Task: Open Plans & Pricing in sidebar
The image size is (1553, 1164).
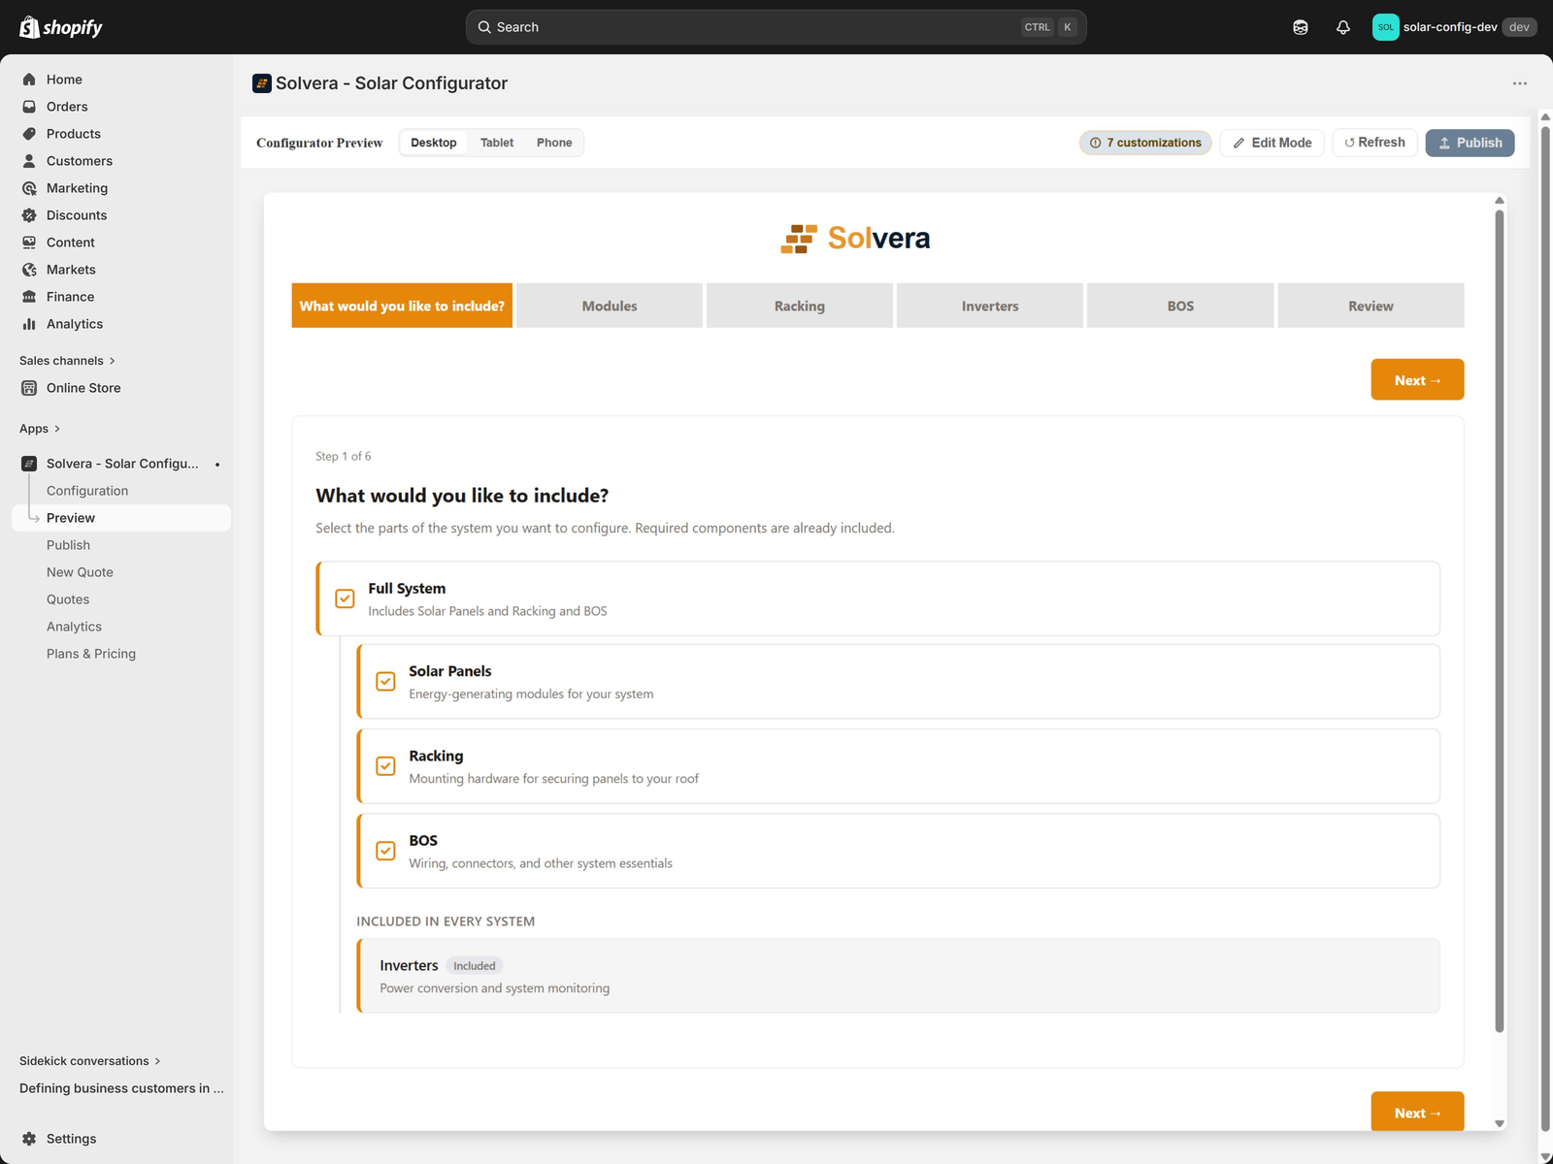Action: (x=91, y=654)
